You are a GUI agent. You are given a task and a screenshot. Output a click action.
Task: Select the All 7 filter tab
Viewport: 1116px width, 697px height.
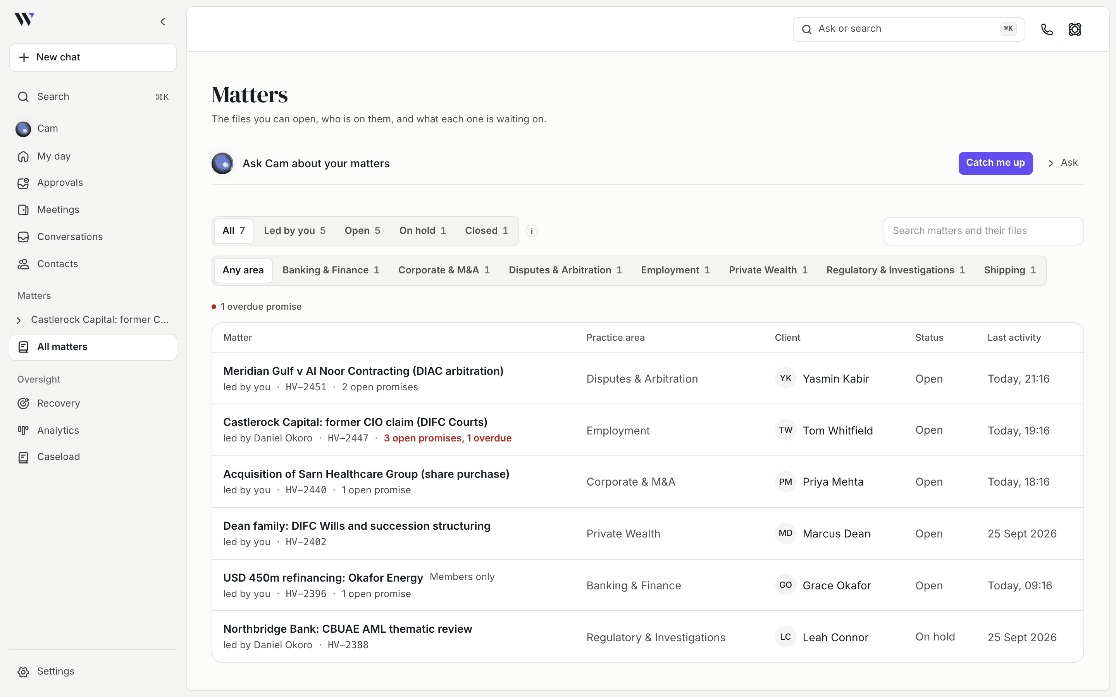point(234,231)
